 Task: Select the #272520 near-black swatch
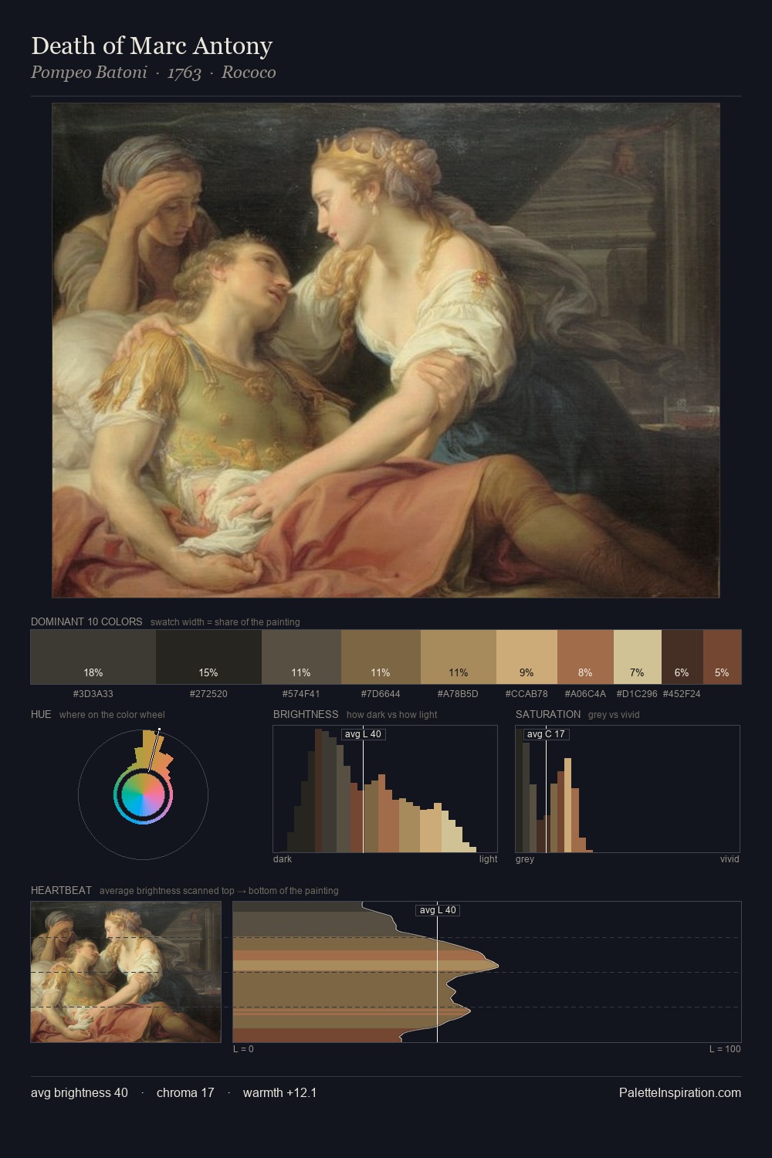click(208, 657)
